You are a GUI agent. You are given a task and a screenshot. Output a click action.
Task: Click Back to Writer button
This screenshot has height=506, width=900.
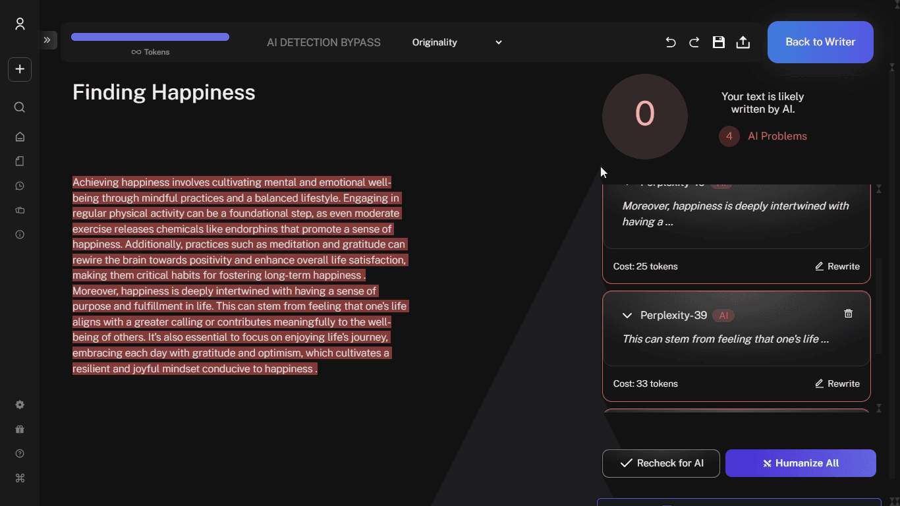coord(820,42)
